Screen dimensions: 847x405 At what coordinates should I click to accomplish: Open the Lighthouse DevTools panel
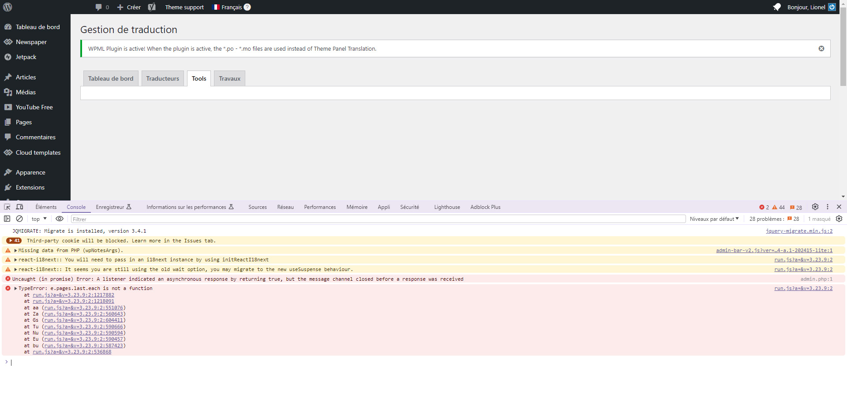pos(447,207)
